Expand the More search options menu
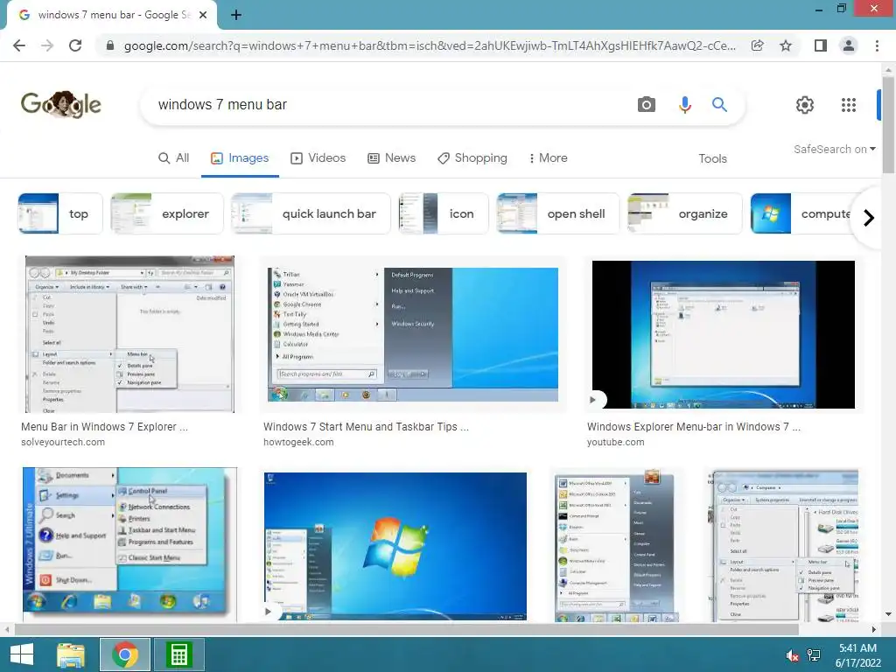Viewport: 896px width, 672px height. pos(548,158)
